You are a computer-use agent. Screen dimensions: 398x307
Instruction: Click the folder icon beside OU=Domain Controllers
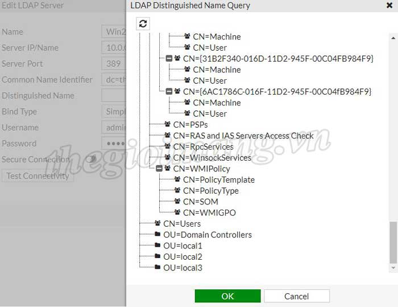tap(157, 235)
